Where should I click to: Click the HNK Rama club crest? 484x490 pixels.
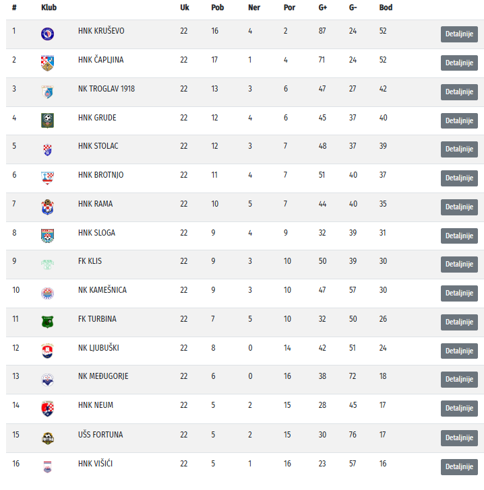click(47, 207)
